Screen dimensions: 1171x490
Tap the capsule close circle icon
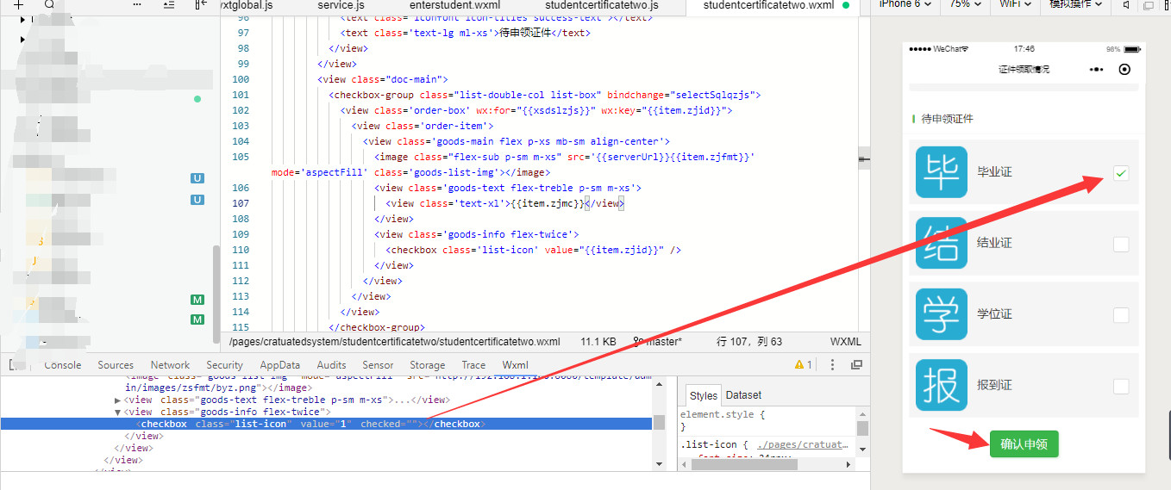(1124, 69)
